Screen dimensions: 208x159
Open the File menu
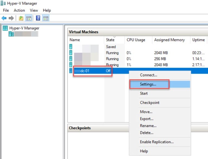[x=6, y=10]
